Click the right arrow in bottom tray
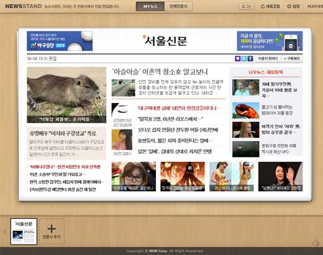Image resolution: width=323 pixels, height=255 pixels. 316,243
